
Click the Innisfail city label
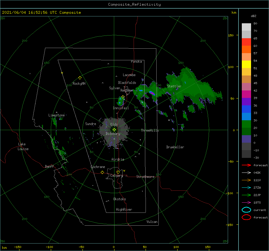[121, 108]
